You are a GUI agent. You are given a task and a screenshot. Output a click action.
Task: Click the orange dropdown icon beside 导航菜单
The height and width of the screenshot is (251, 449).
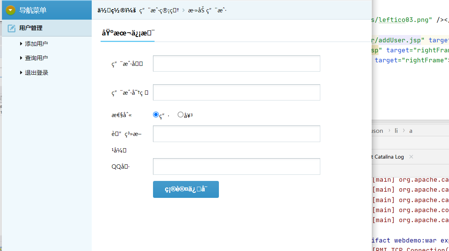(10, 10)
